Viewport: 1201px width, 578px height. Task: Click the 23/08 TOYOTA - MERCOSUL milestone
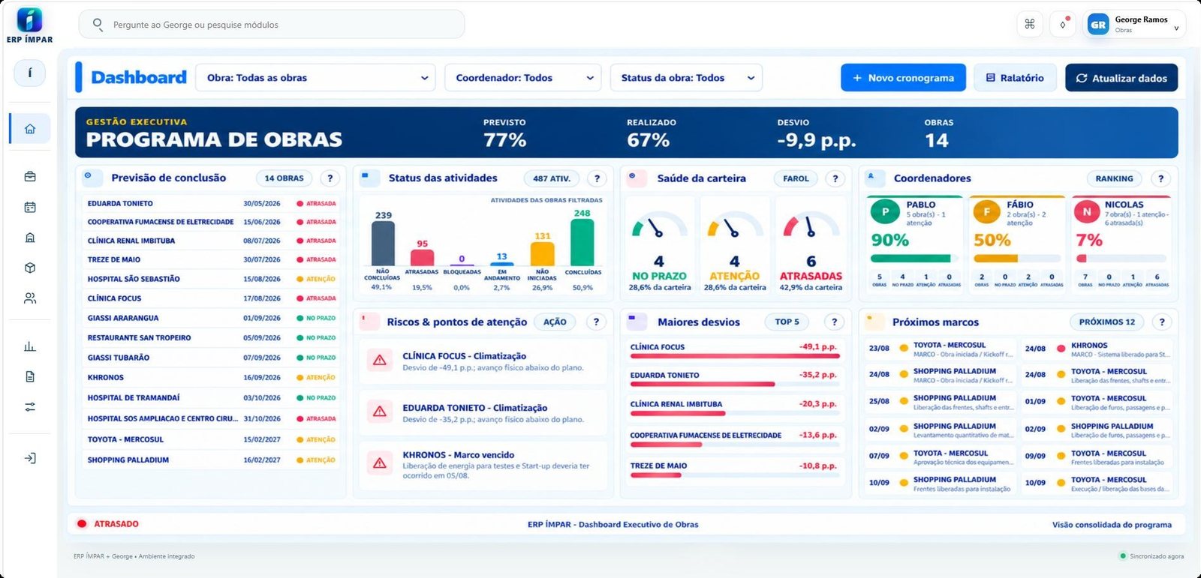click(941, 349)
